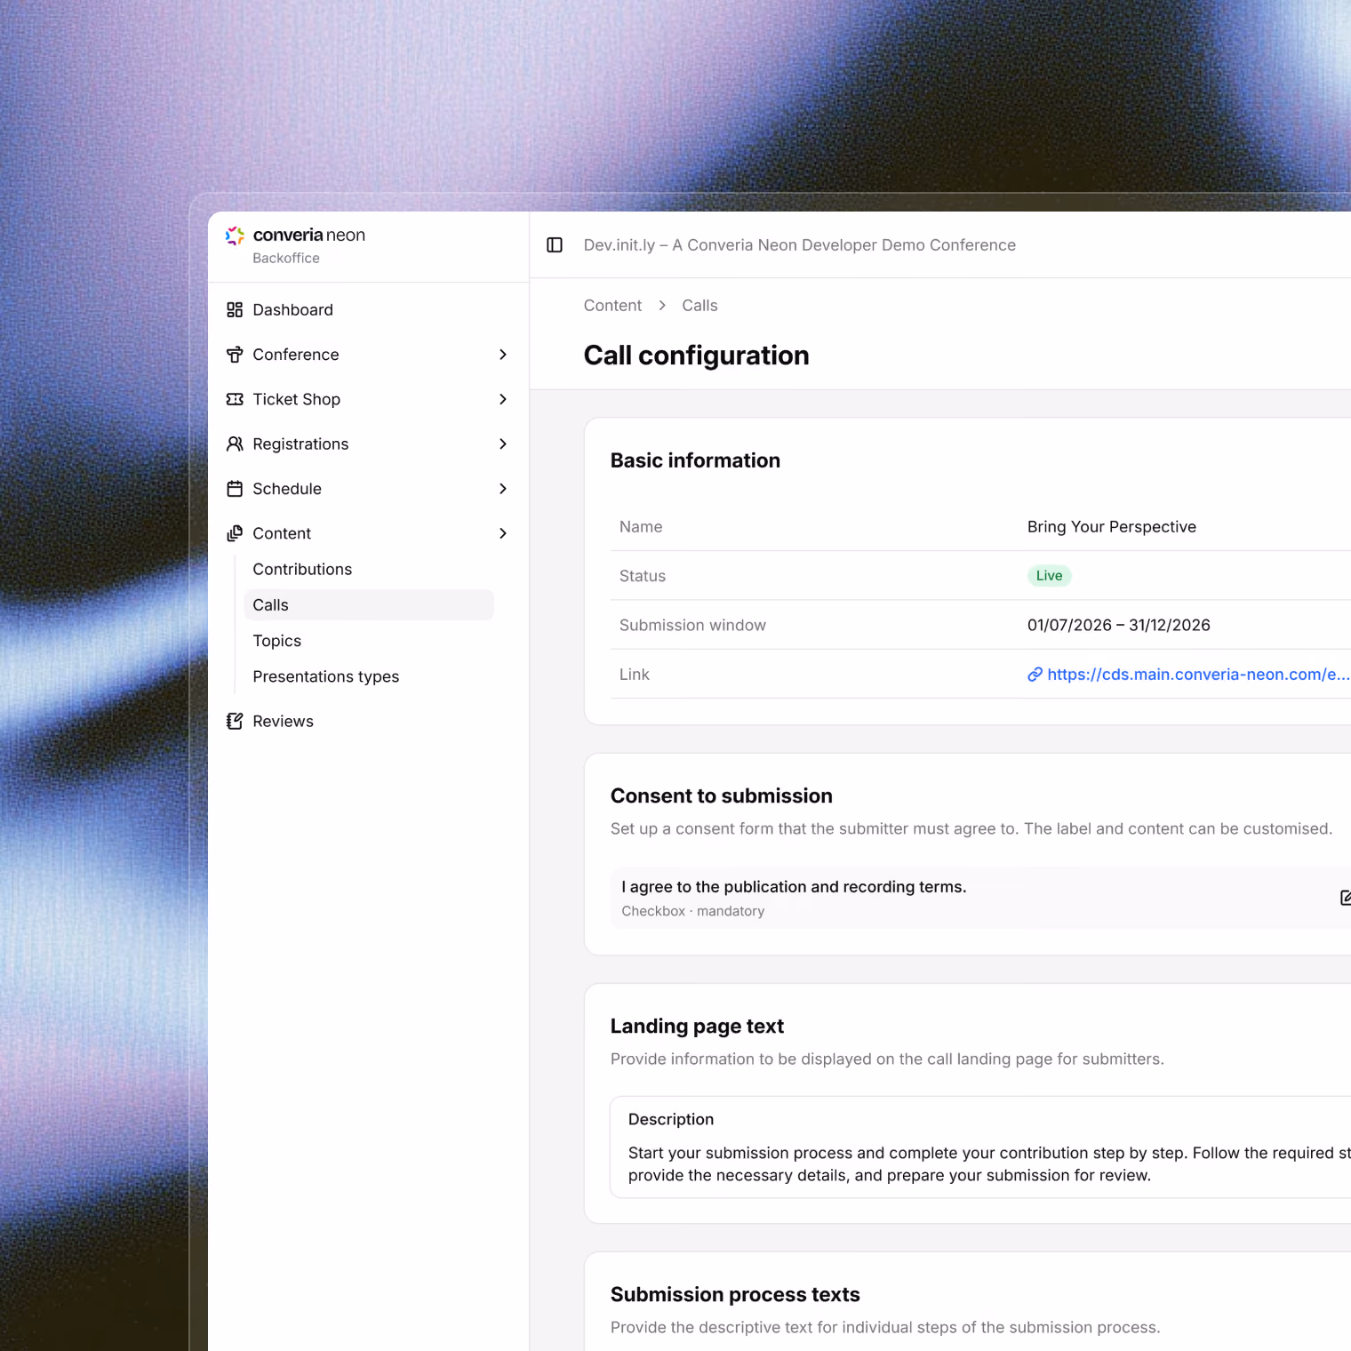This screenshot has width=1351, height=1351.
Task: Click the 'Bring Your Perspective' name value
Action: [x=1111, y=527]
